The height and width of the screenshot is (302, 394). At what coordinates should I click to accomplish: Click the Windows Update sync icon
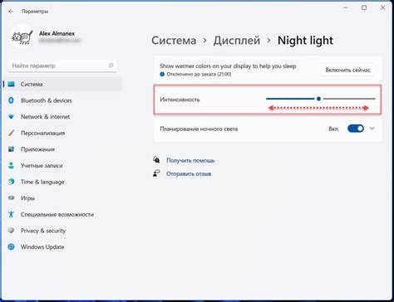pyautogui.click(x=11, y=246)
